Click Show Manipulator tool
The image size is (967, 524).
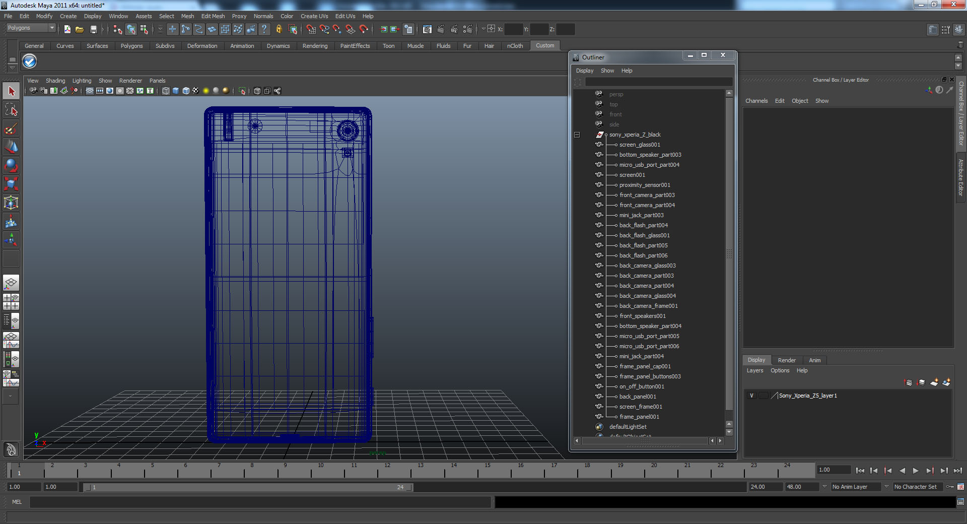11,240
